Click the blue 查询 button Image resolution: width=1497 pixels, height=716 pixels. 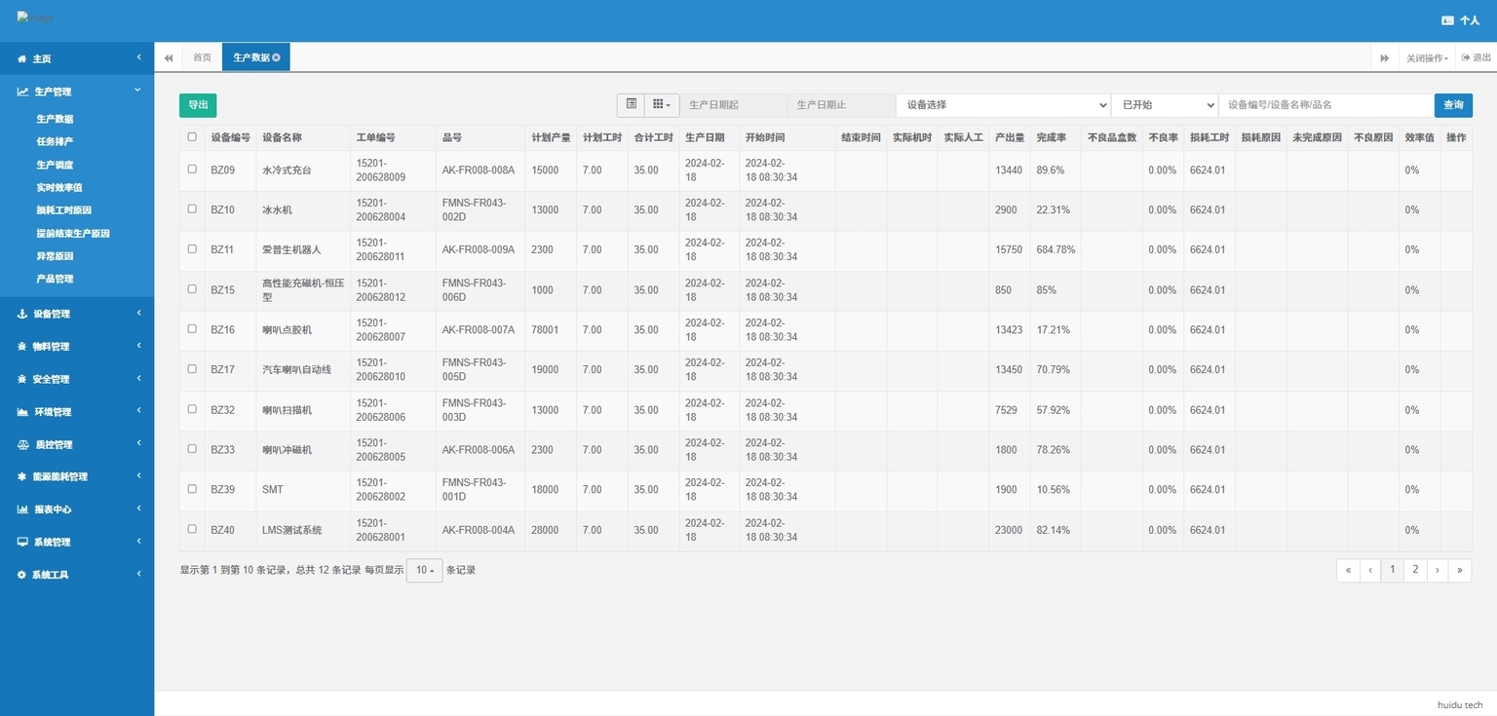pos(1452,105)
